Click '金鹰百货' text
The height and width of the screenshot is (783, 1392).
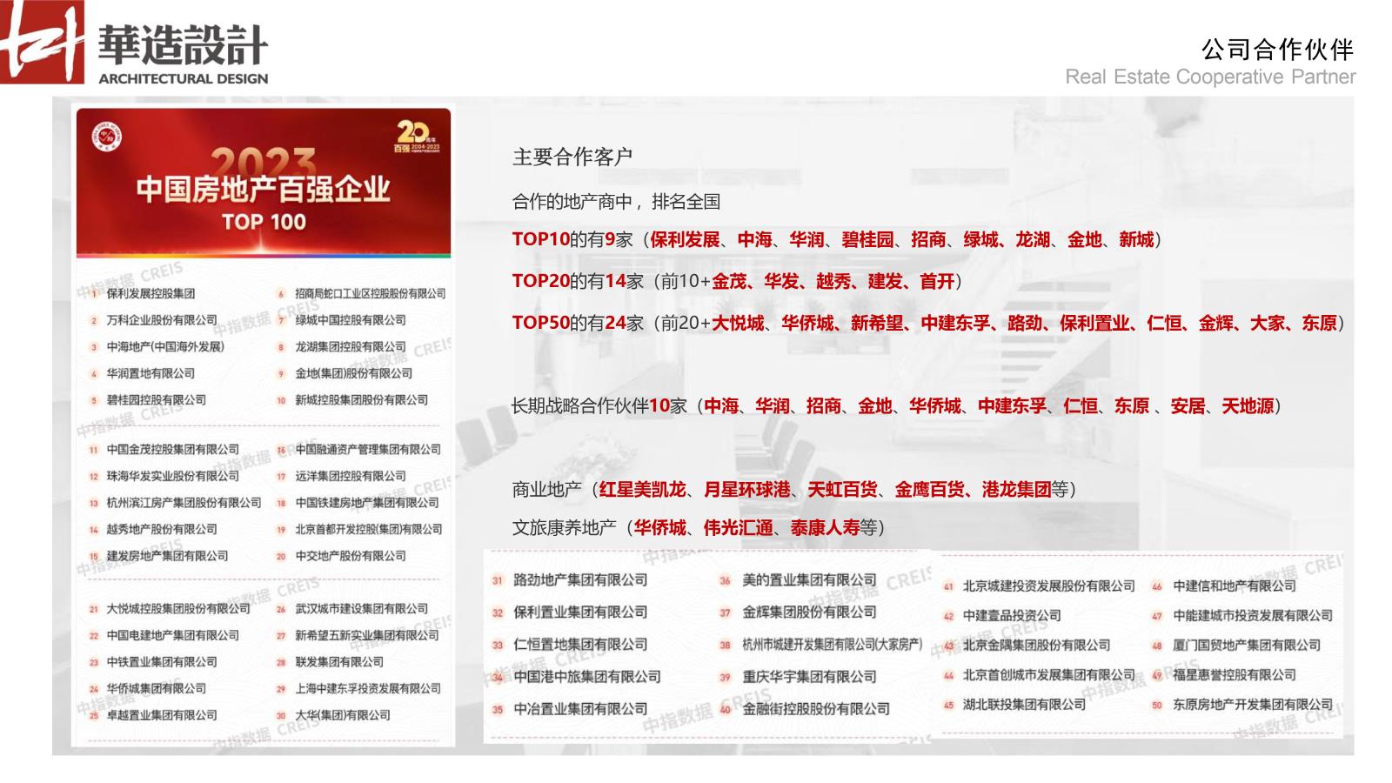point(929,489)
